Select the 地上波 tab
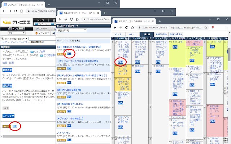This screenshot has height=144, width=231. coord(147,35)
